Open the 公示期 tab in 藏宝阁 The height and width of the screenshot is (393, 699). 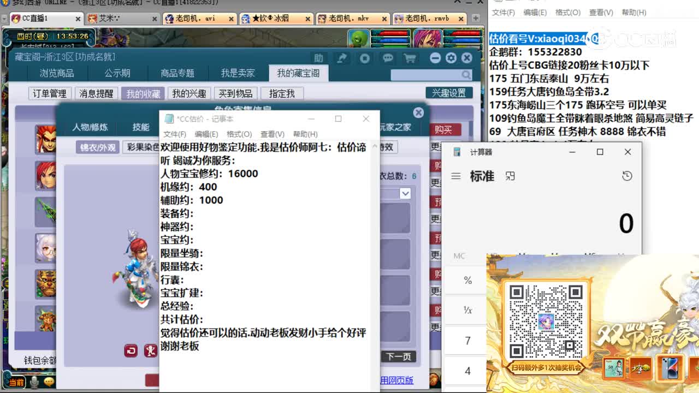coord(117,73)
